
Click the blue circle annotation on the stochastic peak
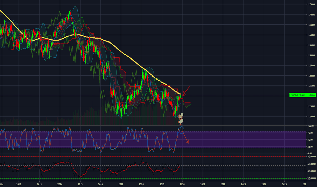pos(181,130)
